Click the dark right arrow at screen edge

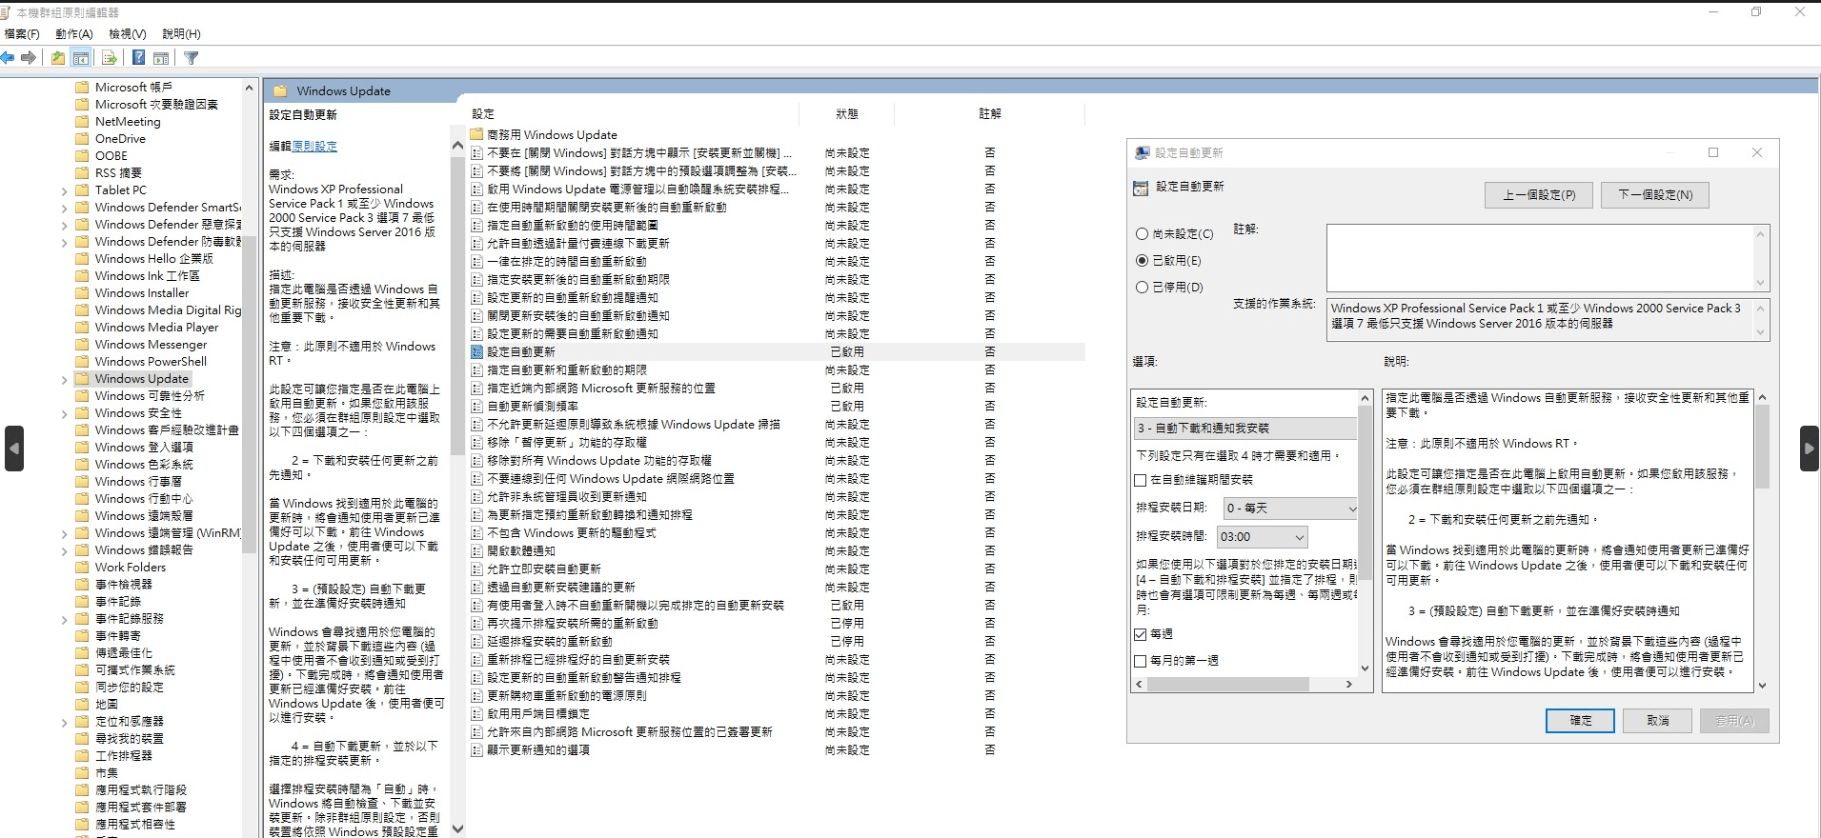[x=1809, y=449]
